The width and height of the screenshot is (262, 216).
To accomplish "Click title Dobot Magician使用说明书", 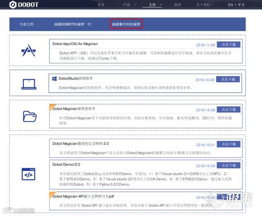I will click(74, 109).
